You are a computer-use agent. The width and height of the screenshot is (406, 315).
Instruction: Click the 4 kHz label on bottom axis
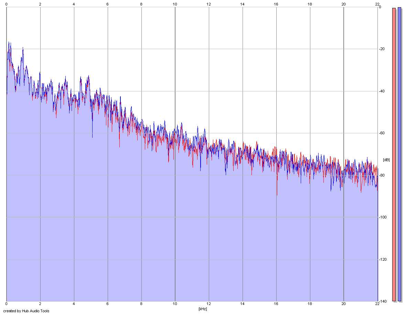point(74,304)
